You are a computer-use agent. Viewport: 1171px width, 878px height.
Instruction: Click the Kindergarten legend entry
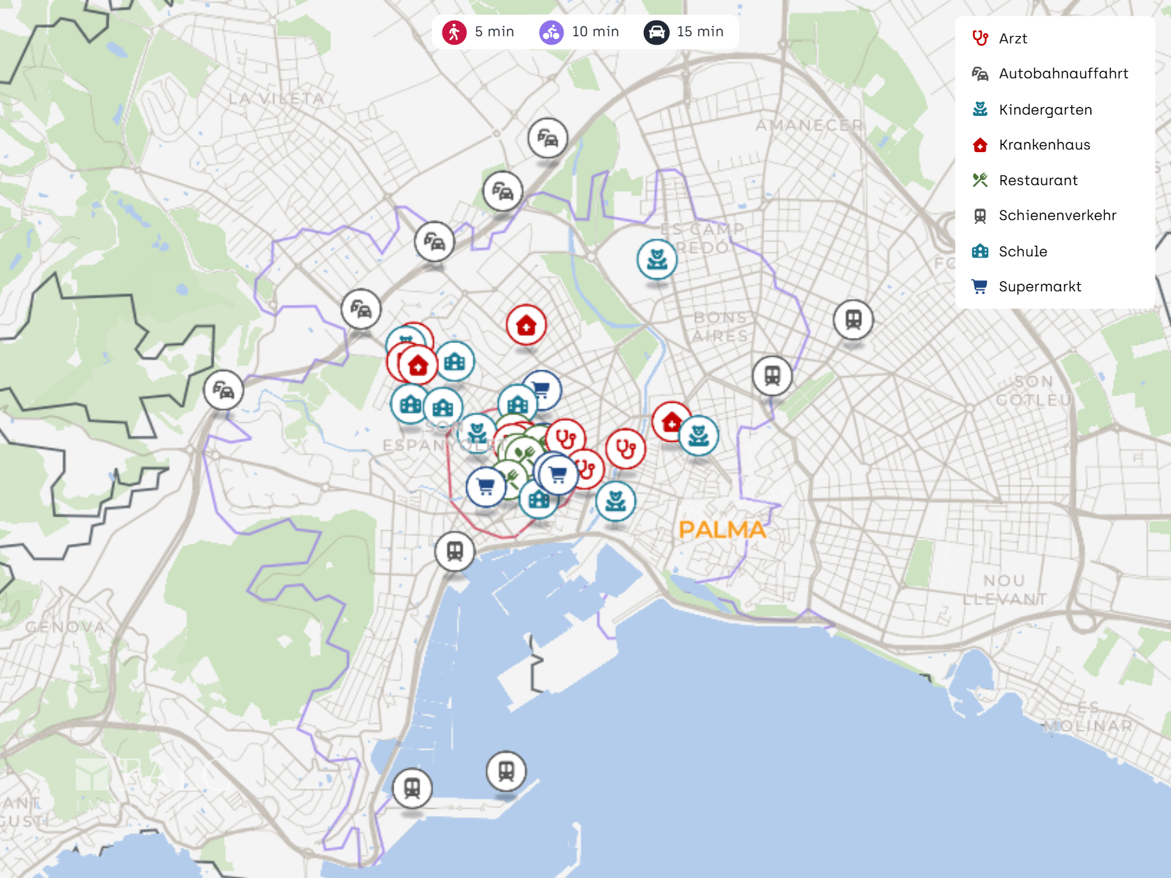(x=1045, y=110)
